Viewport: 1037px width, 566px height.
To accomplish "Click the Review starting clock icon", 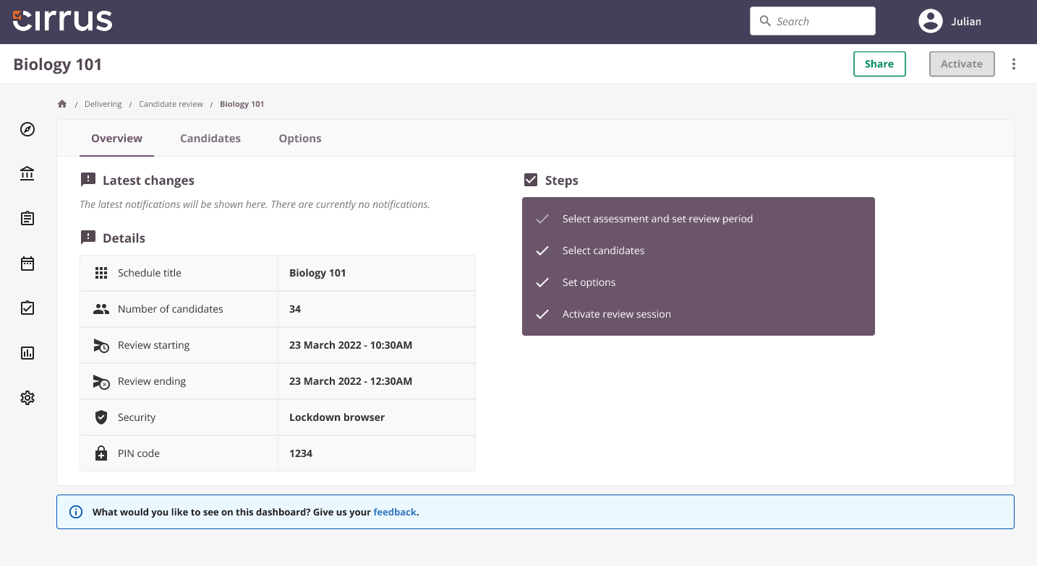I will 101,345.
